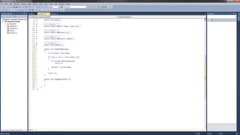The height and width of the screenshot is (135, 240).
Task: Open the 100% zoom dropdown
Action: (35, 130)
